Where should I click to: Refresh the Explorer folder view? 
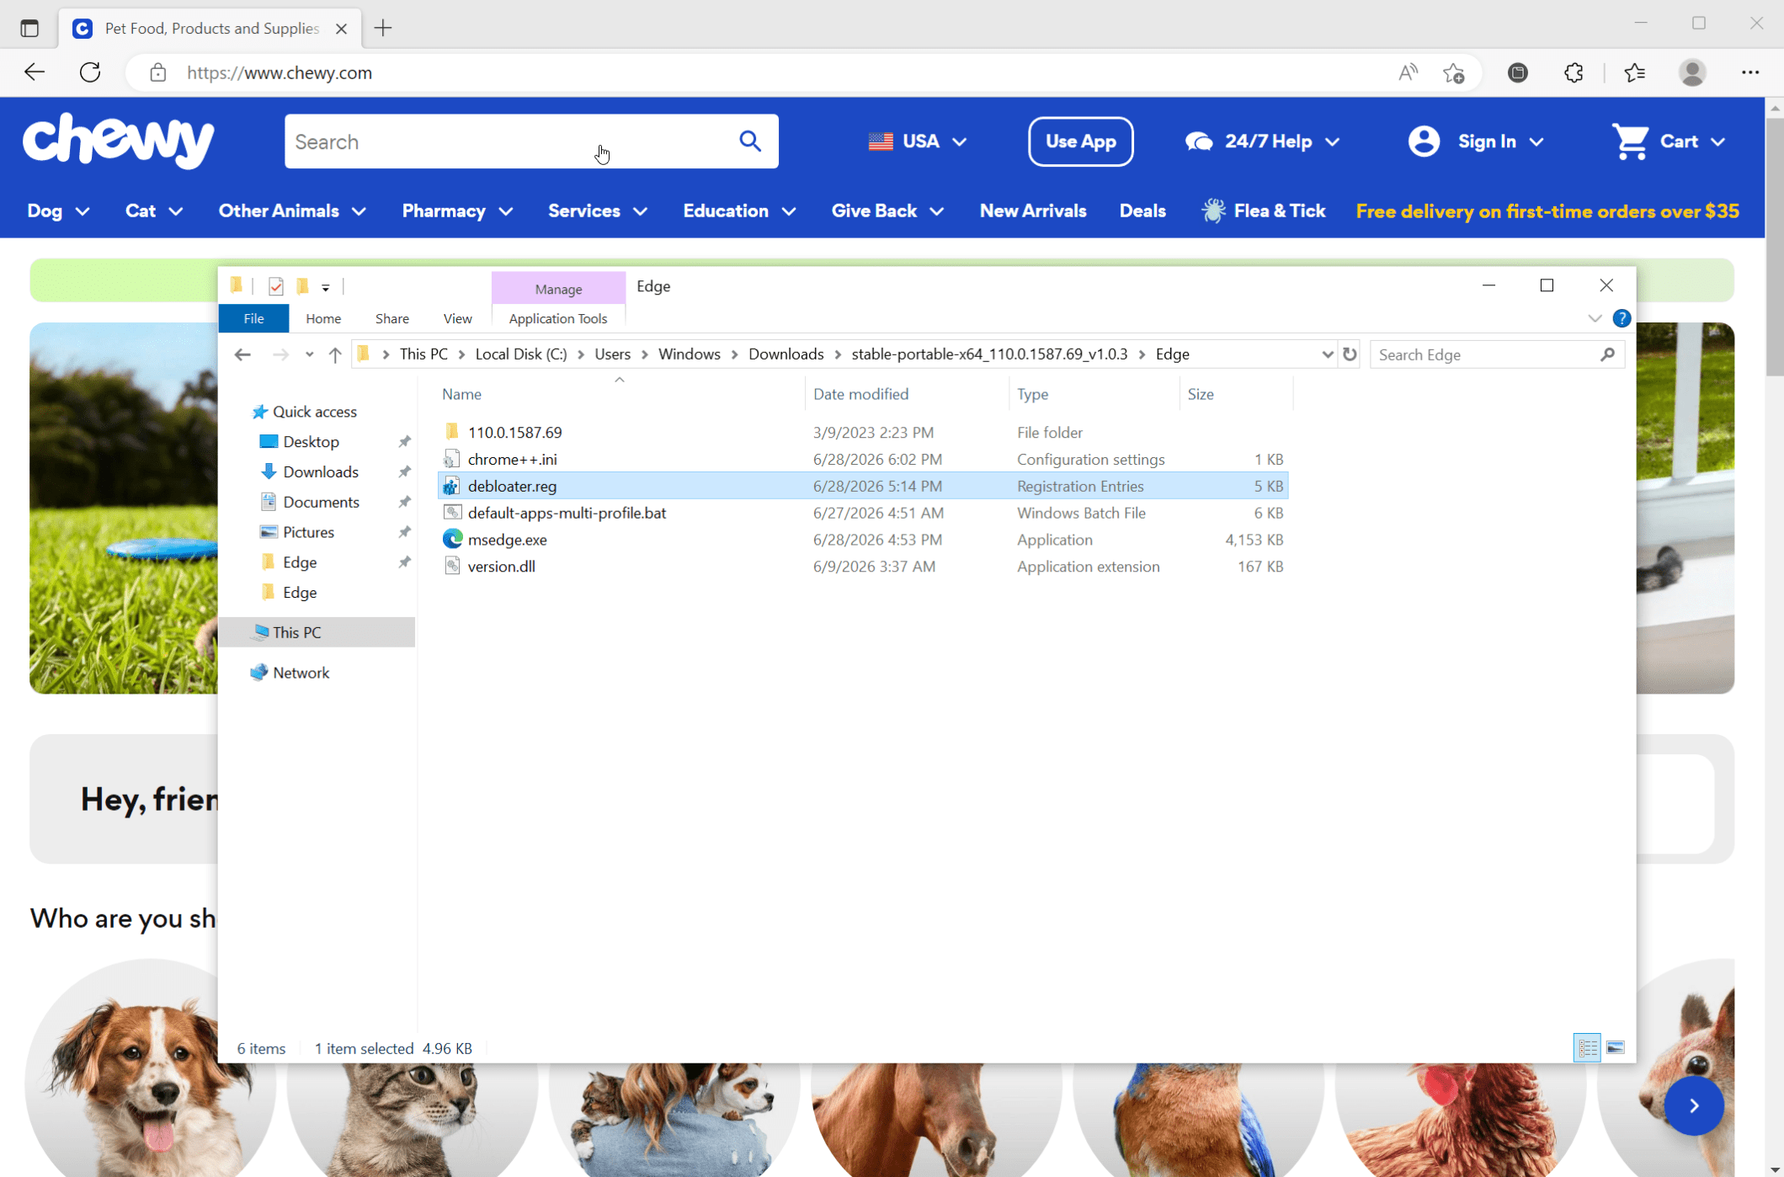(1350, 354)
